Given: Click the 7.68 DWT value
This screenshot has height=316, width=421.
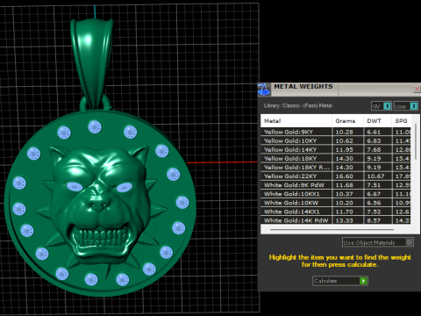Looking at the screenshot, I should click(x=374, y=149).
